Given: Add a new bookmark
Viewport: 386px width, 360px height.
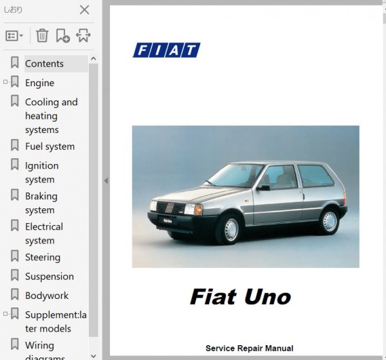Looking at the screenshot, I should [x=63, y=36].
